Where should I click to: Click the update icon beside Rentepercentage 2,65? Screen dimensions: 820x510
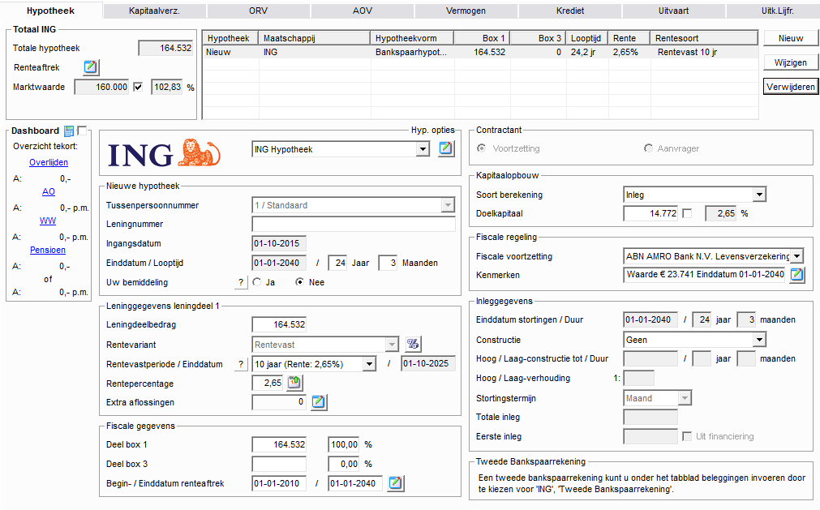(x=295, y=383)
